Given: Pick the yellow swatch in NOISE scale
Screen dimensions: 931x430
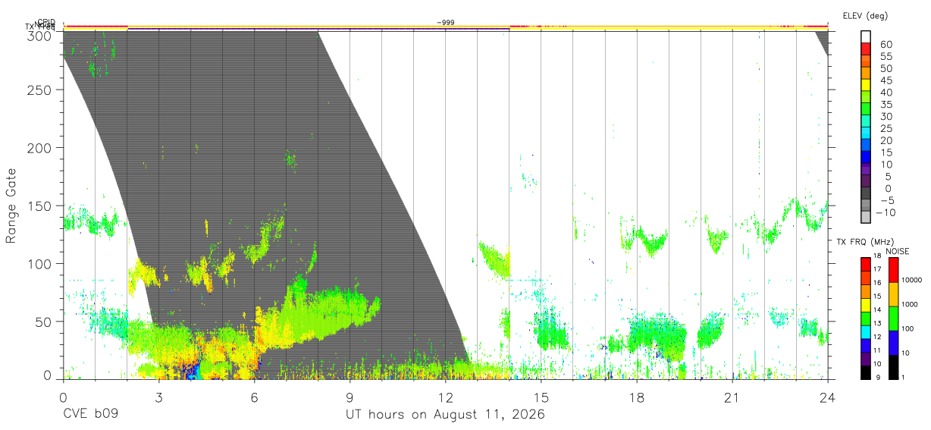Looking at the screenshot, I should (893, 294).
